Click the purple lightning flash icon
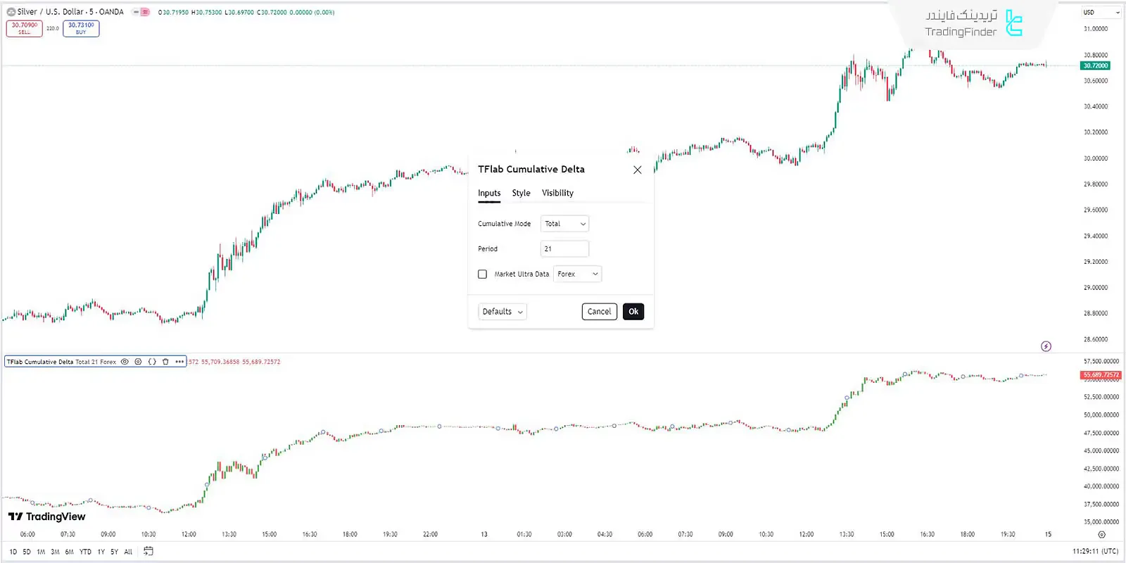The width and height of the screenshot is (1126, 563). [1046, 346]
